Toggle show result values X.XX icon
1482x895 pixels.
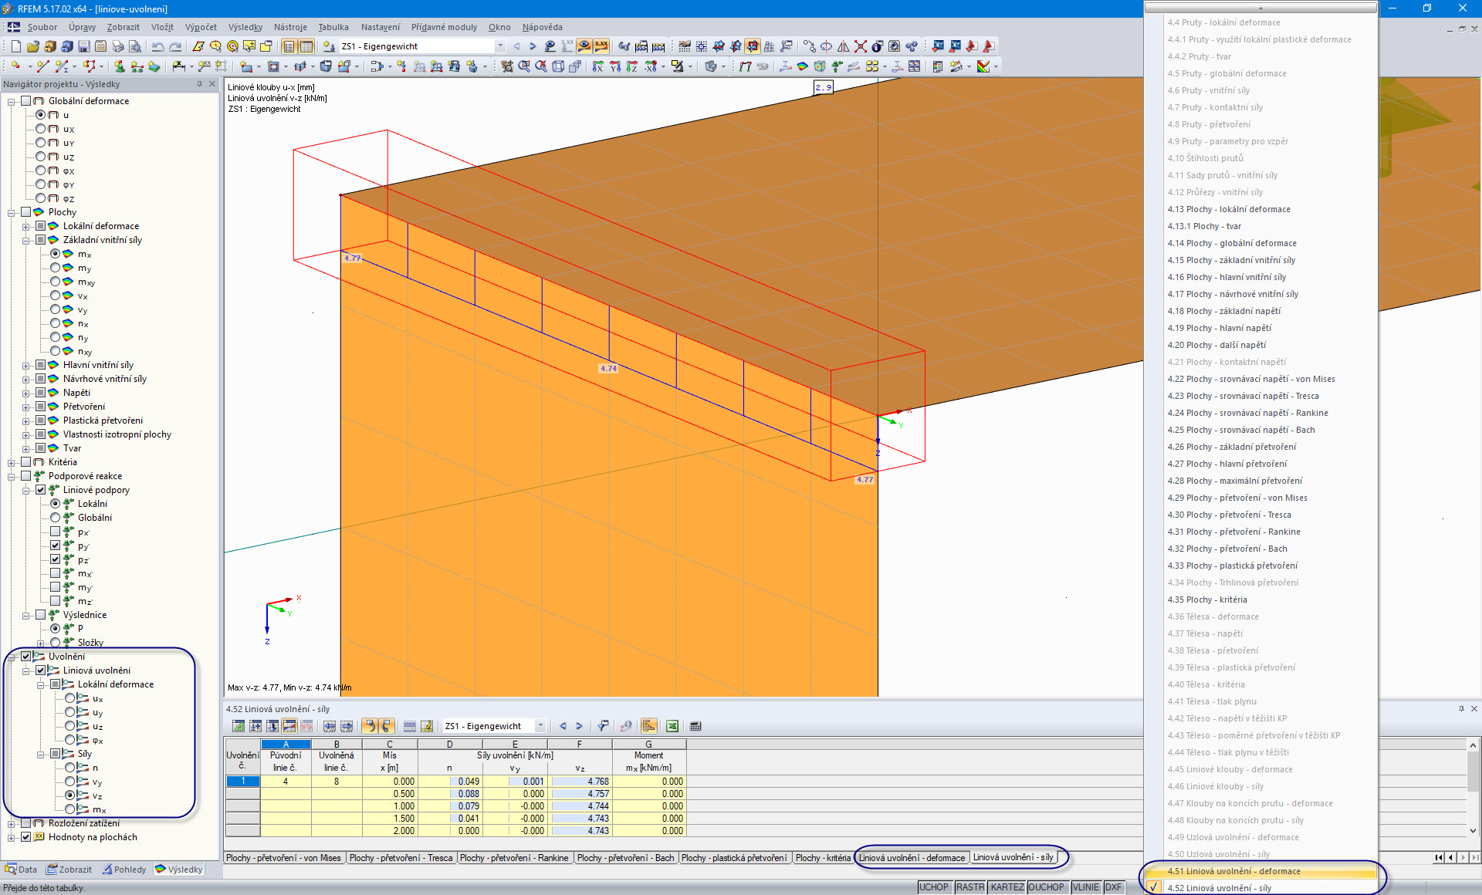click(x=601, y=46)
